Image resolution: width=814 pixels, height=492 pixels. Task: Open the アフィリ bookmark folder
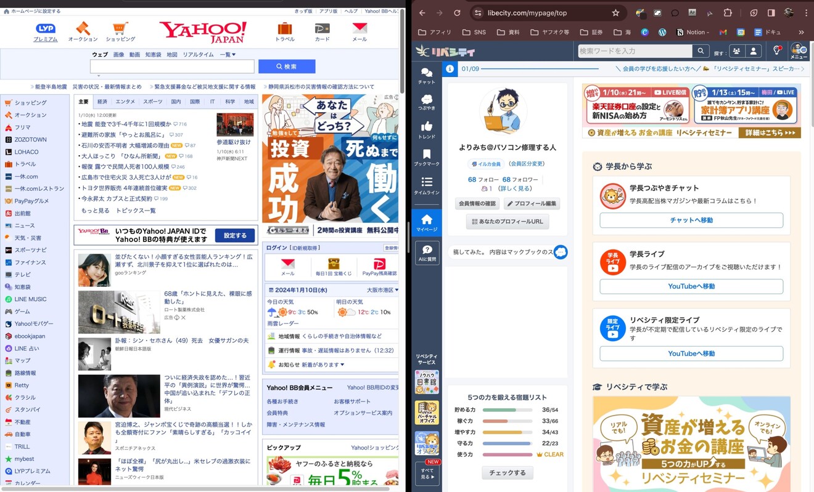coord(435,32)
